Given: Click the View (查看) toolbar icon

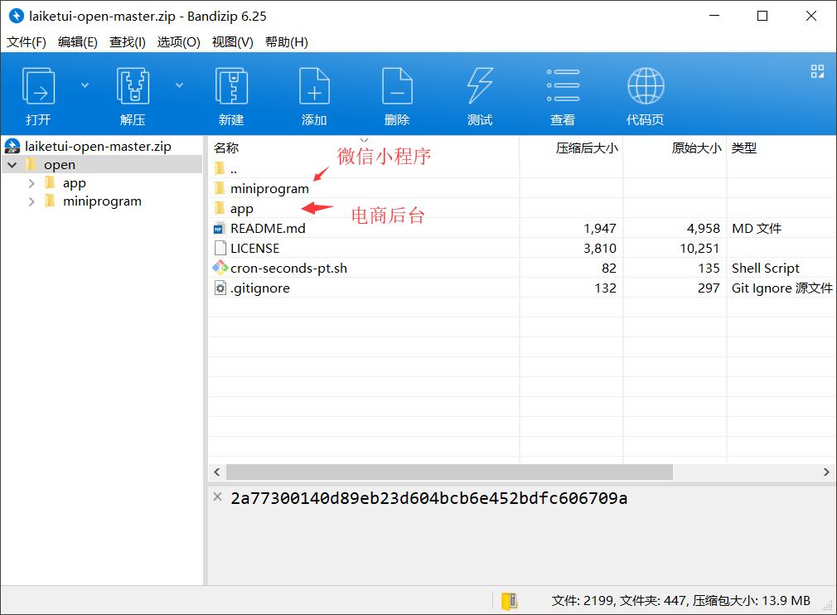Looking at the screenshot, I should coord(563,85).
